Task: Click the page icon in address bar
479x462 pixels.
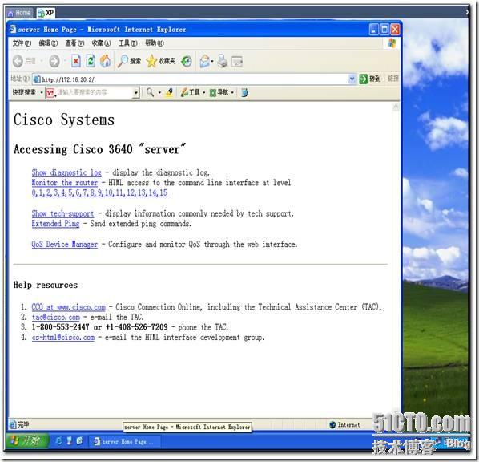Action: pyautogui.click(x=37, y=79)
